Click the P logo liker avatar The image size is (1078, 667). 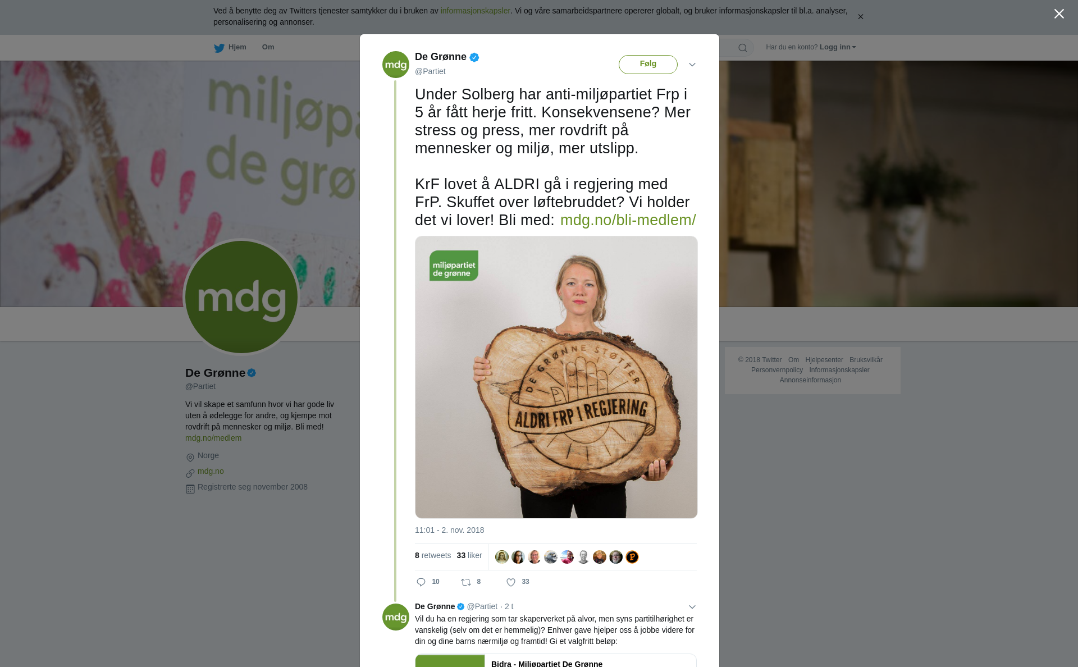pos(632,557)
